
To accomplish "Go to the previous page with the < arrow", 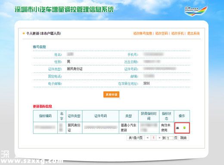I will [147, 138].
